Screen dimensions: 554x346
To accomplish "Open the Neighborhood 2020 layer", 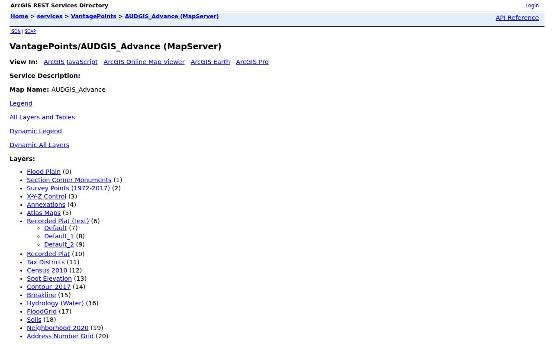I will pyautogui.click(x=58, y=328).
